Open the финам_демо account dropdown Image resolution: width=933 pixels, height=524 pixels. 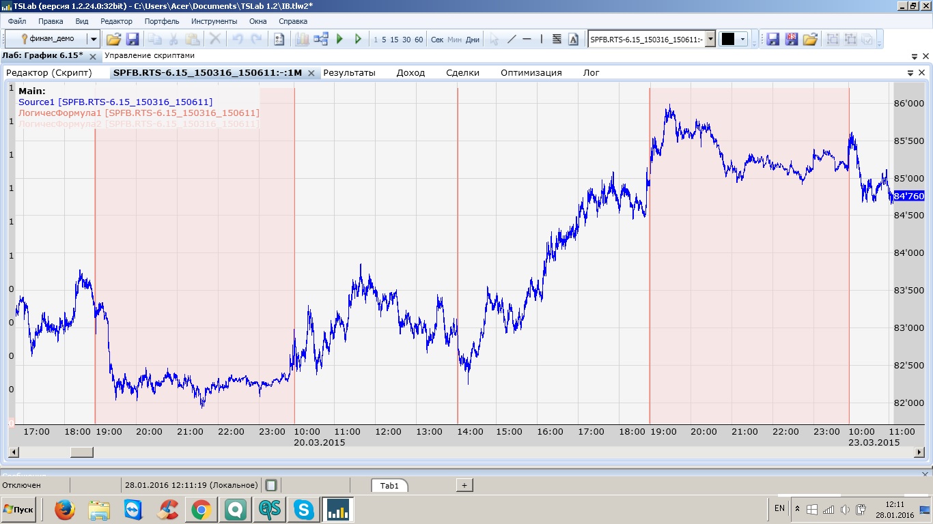tap(94, 39)
